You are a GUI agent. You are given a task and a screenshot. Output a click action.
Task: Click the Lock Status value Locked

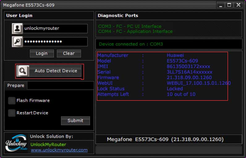[x=175, y=89]
